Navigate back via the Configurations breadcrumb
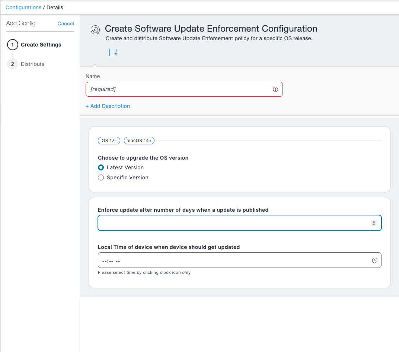This screenshot has height=352, width=399. pos(23,7)
